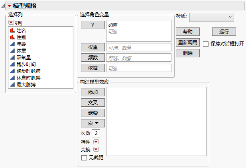Viewport: 246px width, 168px height.
Task: Select the 性别 column name
Action: click(x=21, y=37)
